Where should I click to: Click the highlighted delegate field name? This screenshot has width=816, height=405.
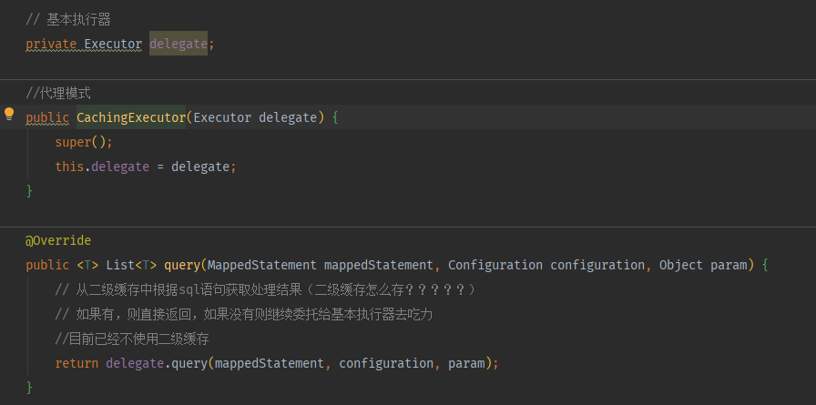click(178, 44)
